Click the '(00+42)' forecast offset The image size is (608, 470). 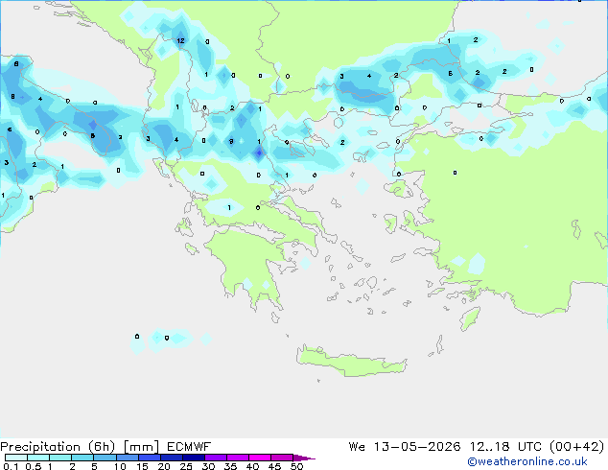click(x=577, y=447)
